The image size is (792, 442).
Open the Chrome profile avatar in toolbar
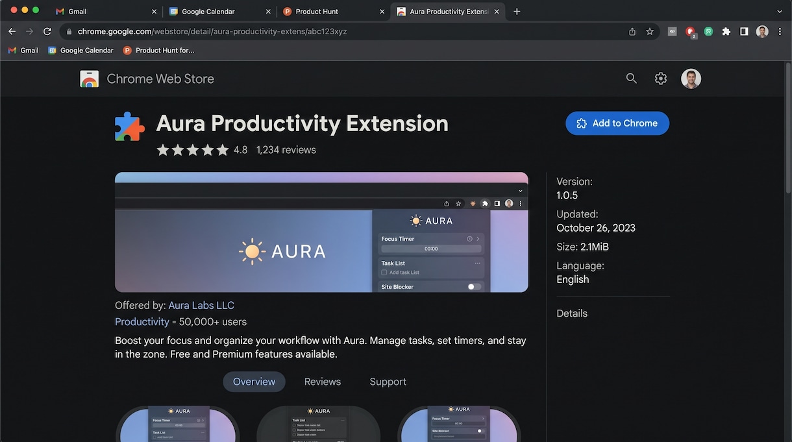coord(762,31)
